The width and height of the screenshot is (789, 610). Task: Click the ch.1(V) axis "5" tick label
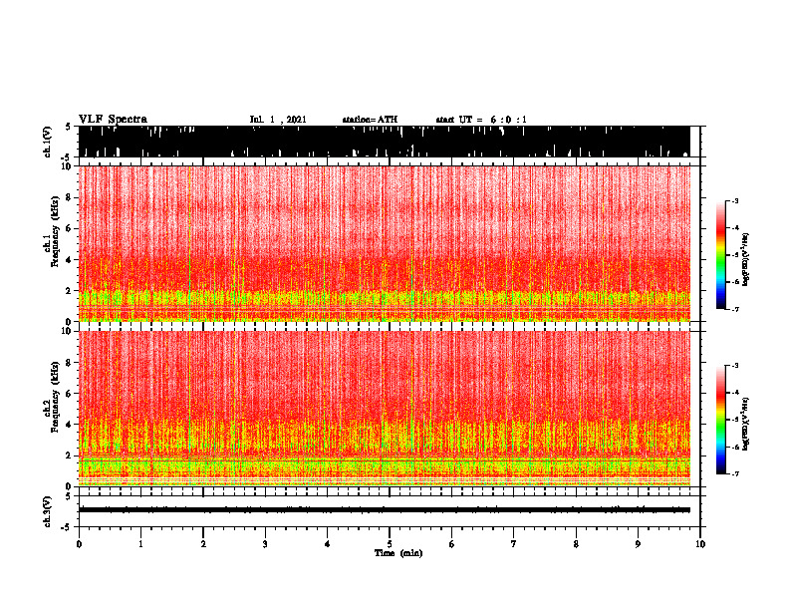coord(69,127)
